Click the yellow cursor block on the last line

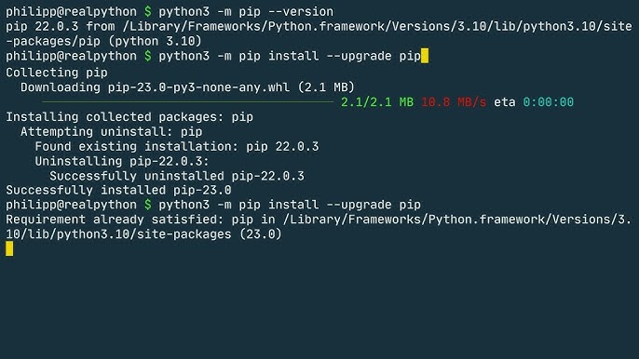point(9,248)
